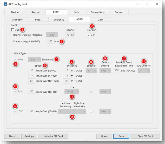This screenshot has width=165, height=144.
Task: Click the Save button
Action: 121,136
